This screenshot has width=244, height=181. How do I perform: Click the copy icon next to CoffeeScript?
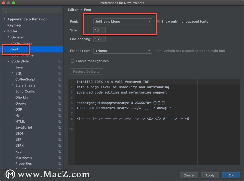(60, 79)
